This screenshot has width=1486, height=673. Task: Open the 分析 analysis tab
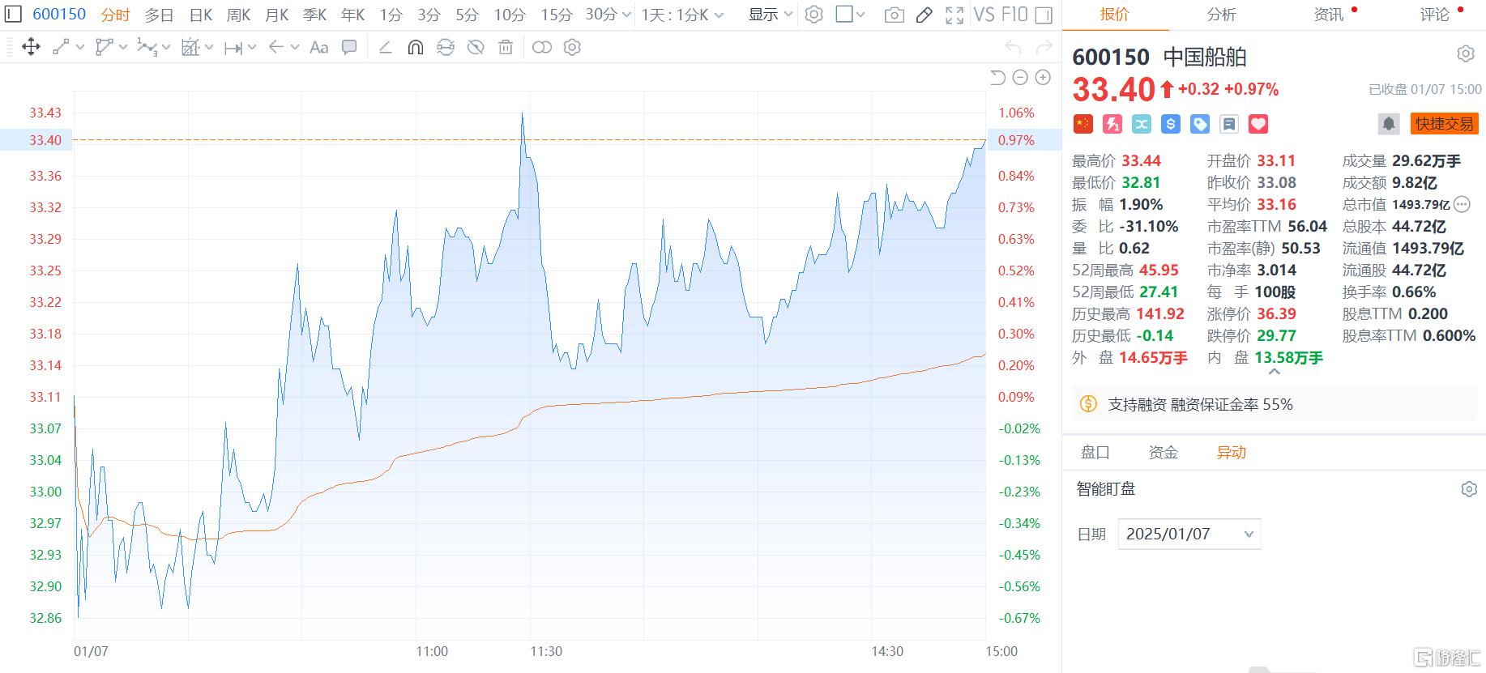1221,15
